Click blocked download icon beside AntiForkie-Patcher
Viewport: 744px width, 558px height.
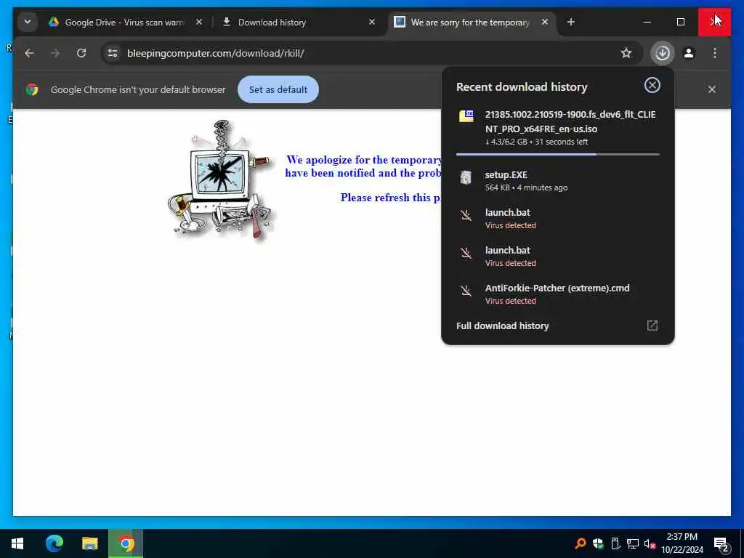tap(466, 291)
